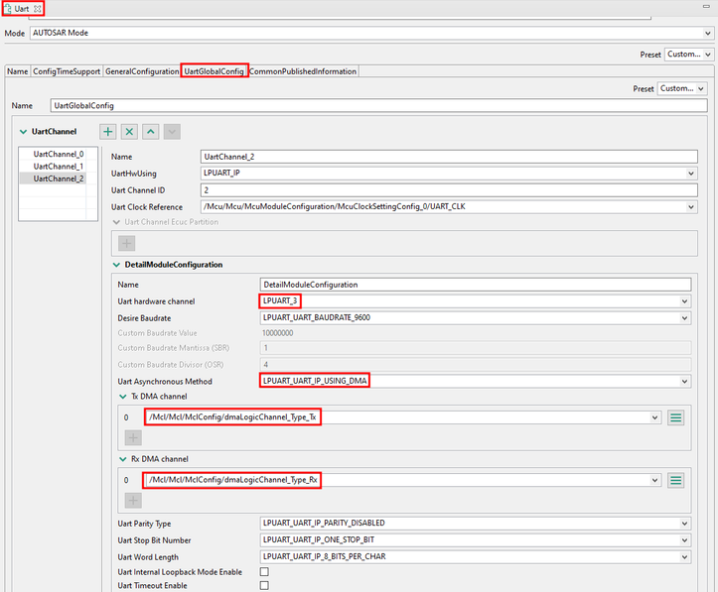The width and height of the screenshot is (718, 592).
Task: Edit DetailModuleConfiguration name field
Action: tap(476, 285)
